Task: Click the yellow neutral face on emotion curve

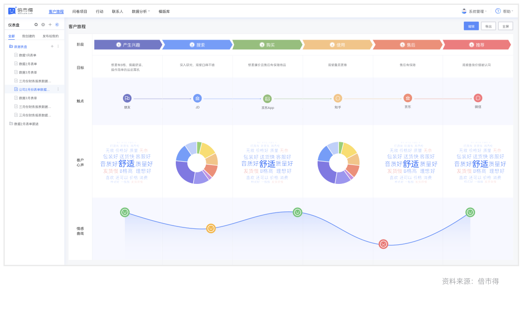Action: 211,228
